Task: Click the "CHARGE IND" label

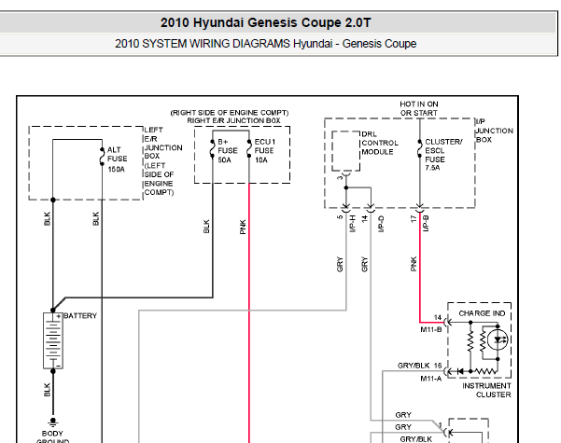Action: 482,313
